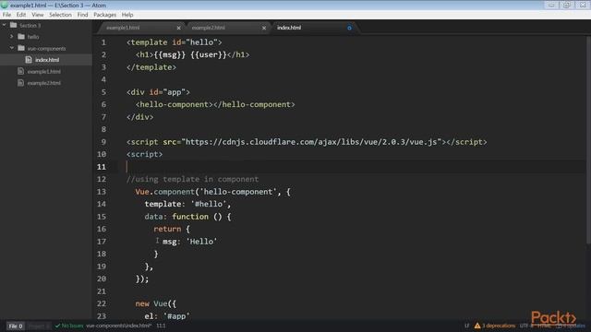Click the div id="app" tag

click(x=158, y=92)
